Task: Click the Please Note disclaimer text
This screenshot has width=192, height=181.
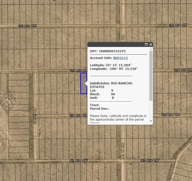Action: 118,117
